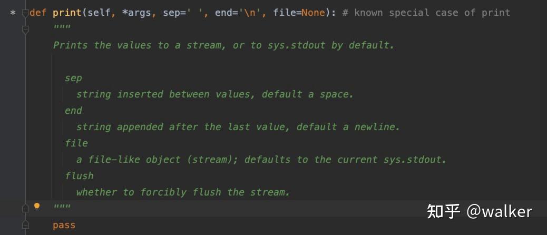Click 'whether to forcibly flush the stream' line
The image size is (547, 235).
(x=183, y=192)
